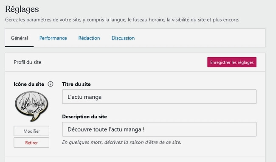Click the Profil du site section header
The height and width of the screenshot is (162, 276).
pyautogui.click(x=28, y=62)
